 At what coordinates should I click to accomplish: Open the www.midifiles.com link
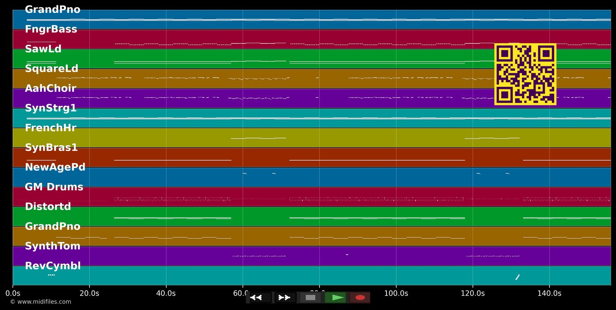(x=40, y=302)
